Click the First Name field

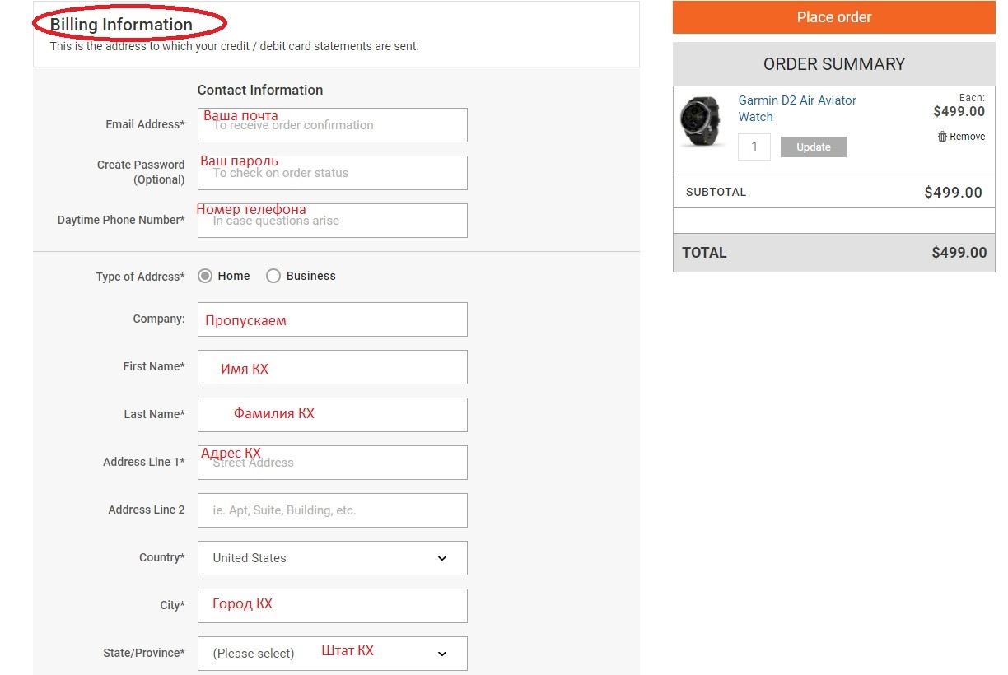tap(333, 367)
